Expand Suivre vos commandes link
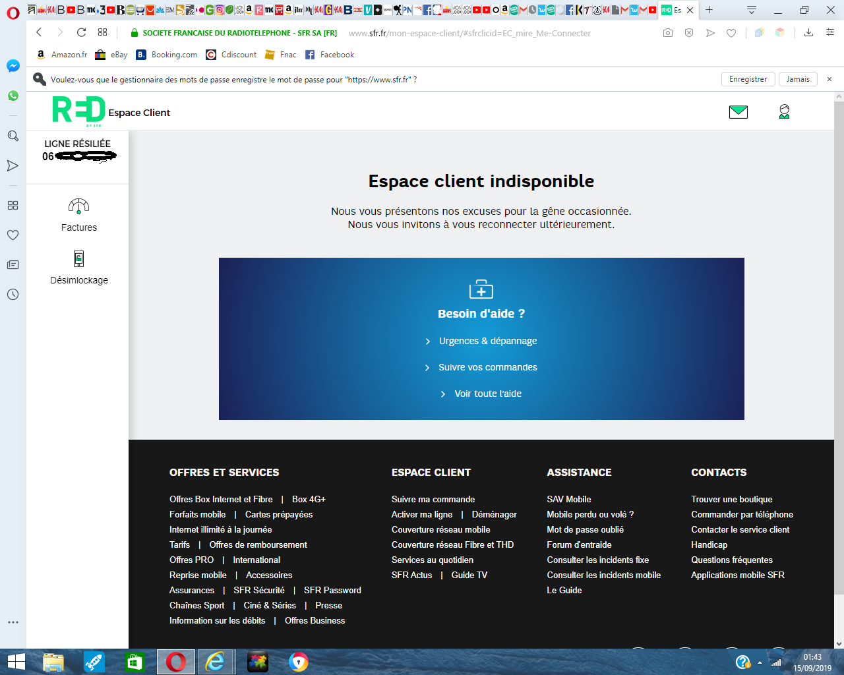Screen dimensions: 844x675 (487, 367)
